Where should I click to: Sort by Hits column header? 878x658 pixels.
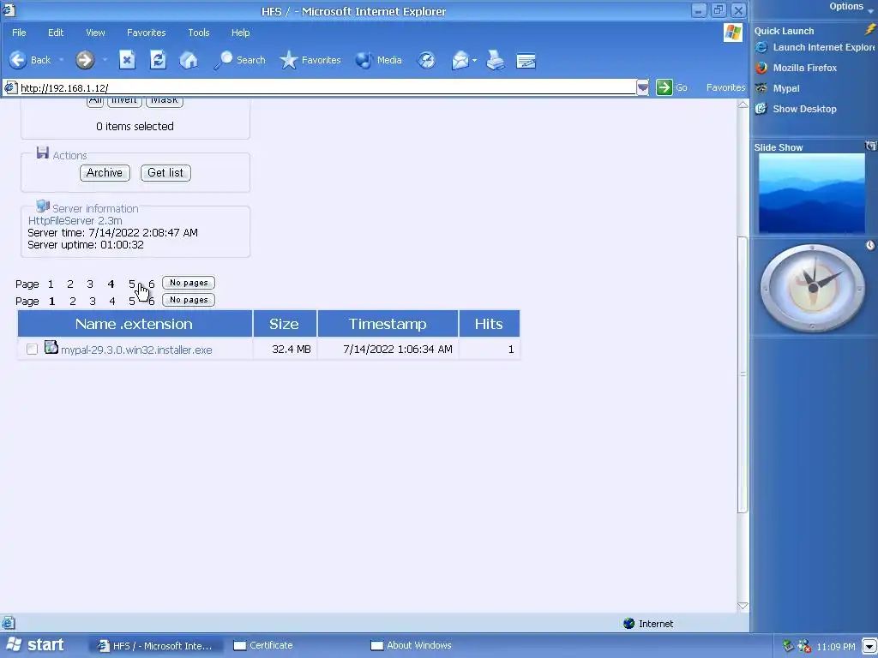pyautogui.click(x=489, y=323)
